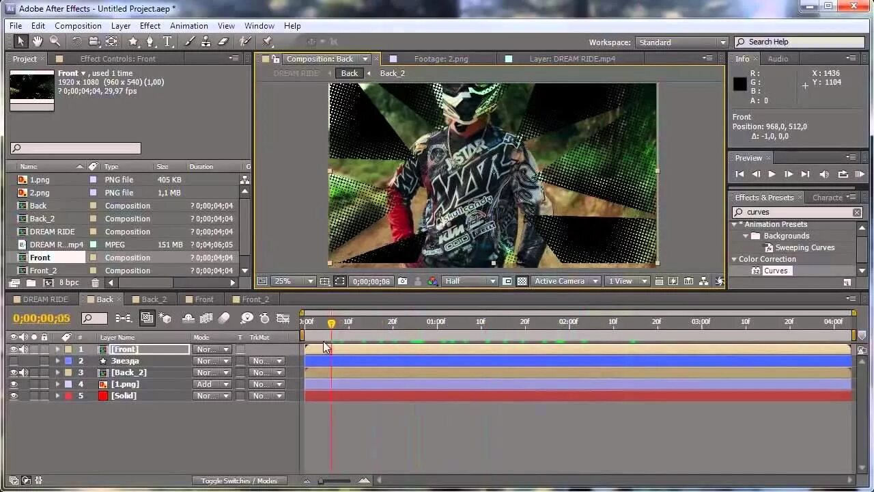874x492 pixels.
Task: Expand the Front layer properties
Action: click(x=57, y=349)
